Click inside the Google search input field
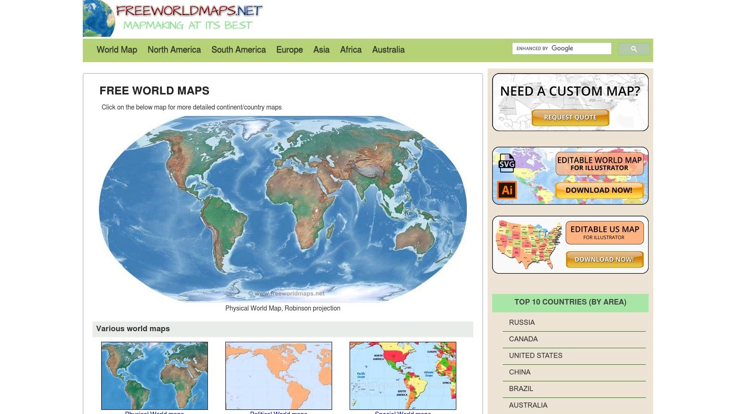Screen dimensions: 736x414 (561, 48)
